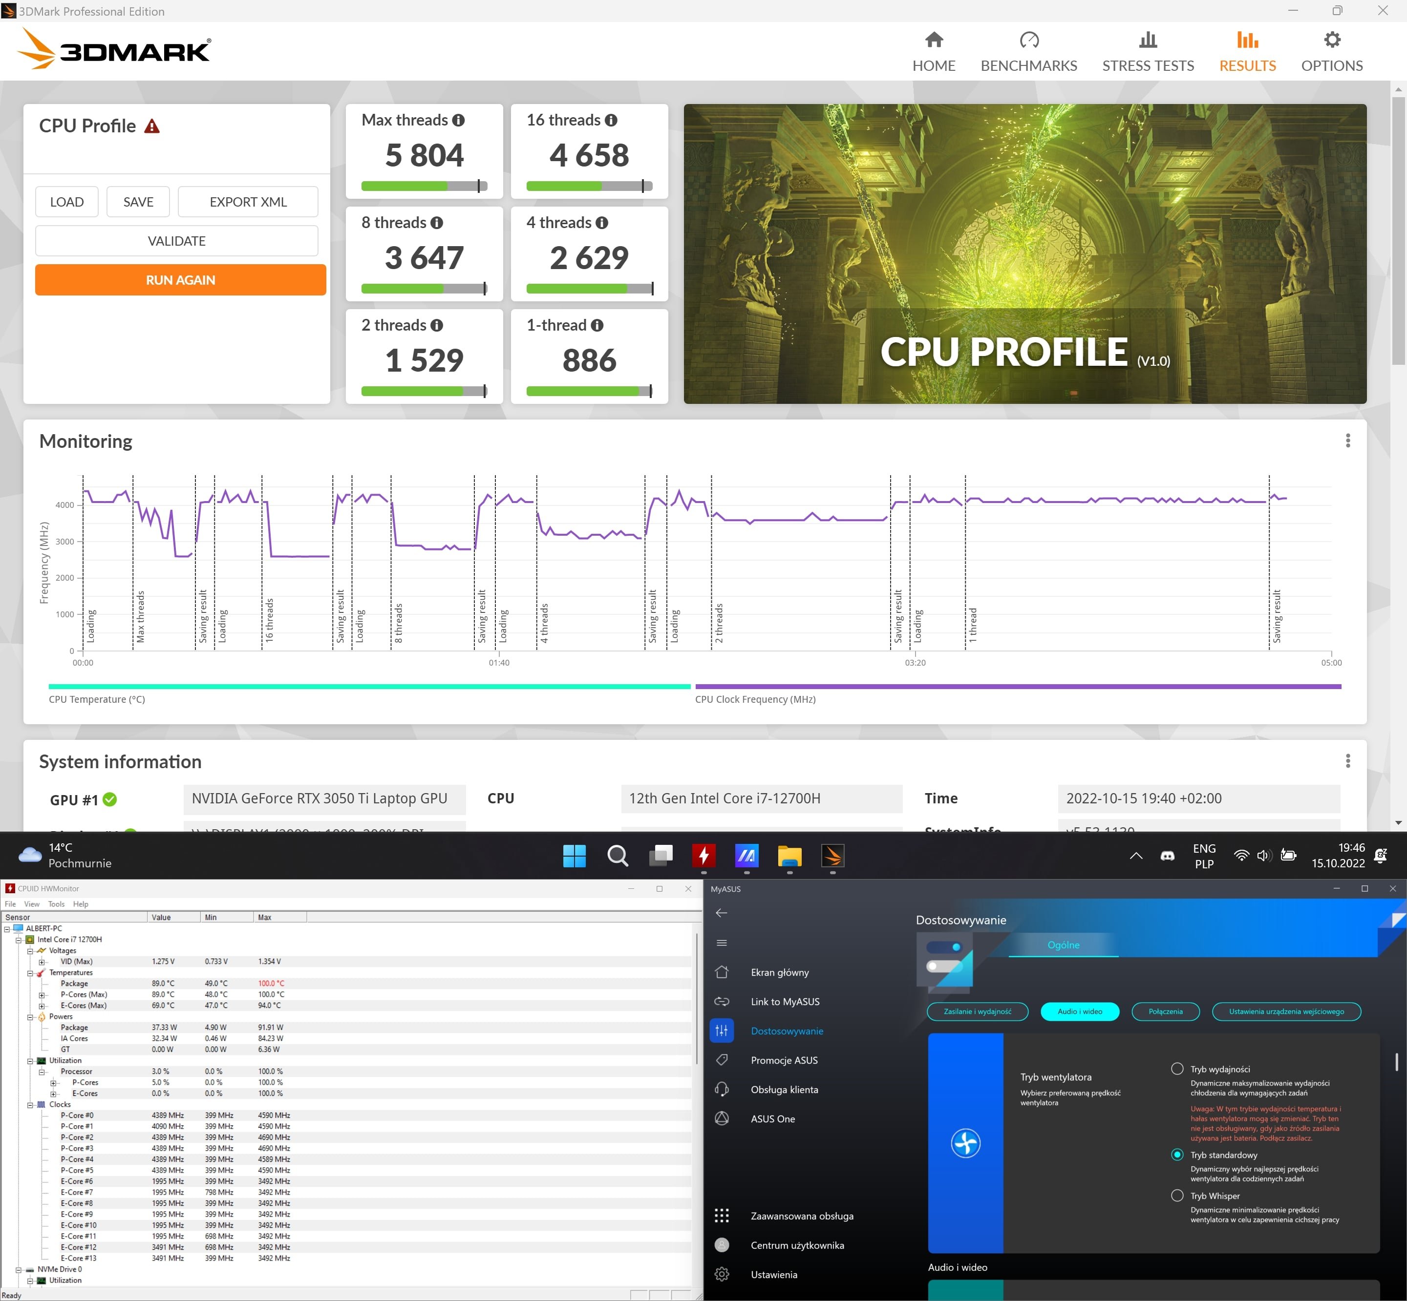Show hidden tray icons via the taskbar chevron
Image resolution: width=1407 pixels, height=1301 pixels.
pos(1136,856)
